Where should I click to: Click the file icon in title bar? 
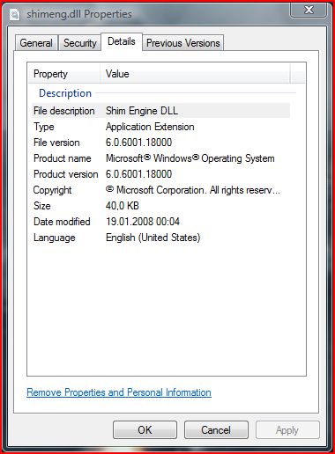[x=14, y=14]
